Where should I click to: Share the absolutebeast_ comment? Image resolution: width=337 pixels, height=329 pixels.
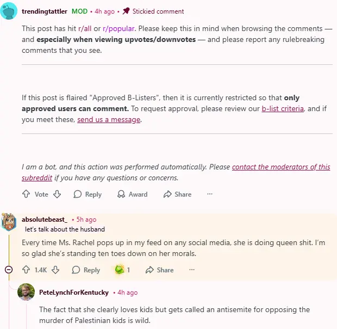[159, 270]
